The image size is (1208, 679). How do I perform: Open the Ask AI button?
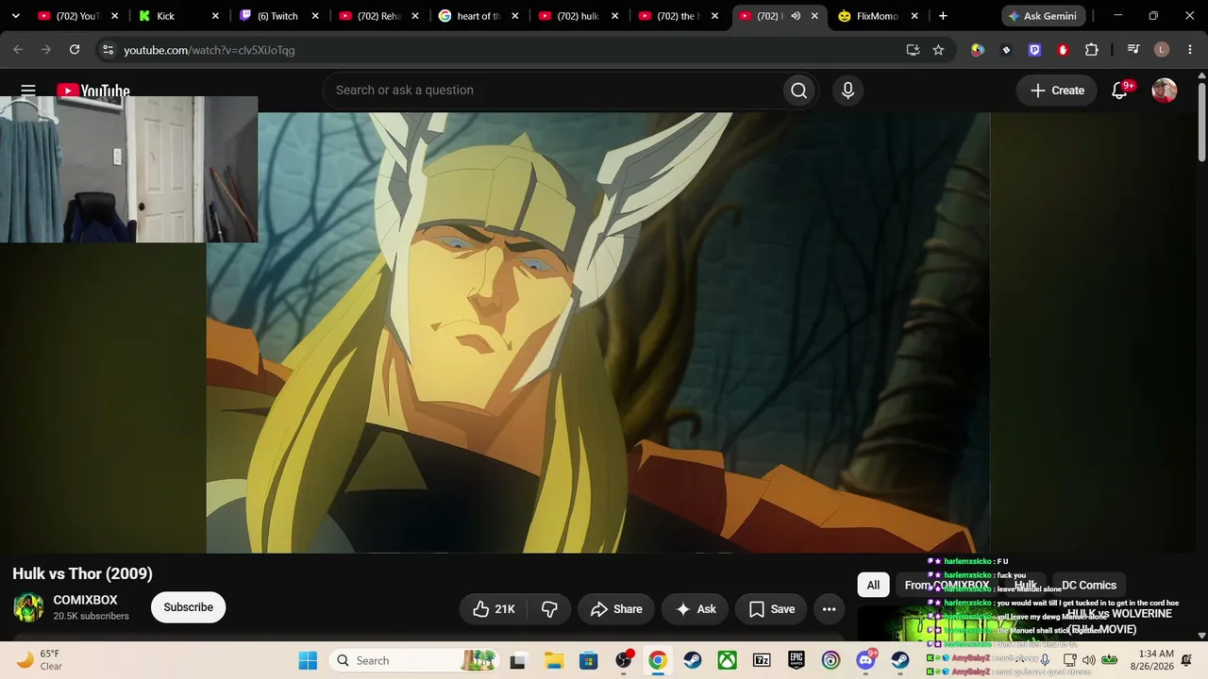696,609
